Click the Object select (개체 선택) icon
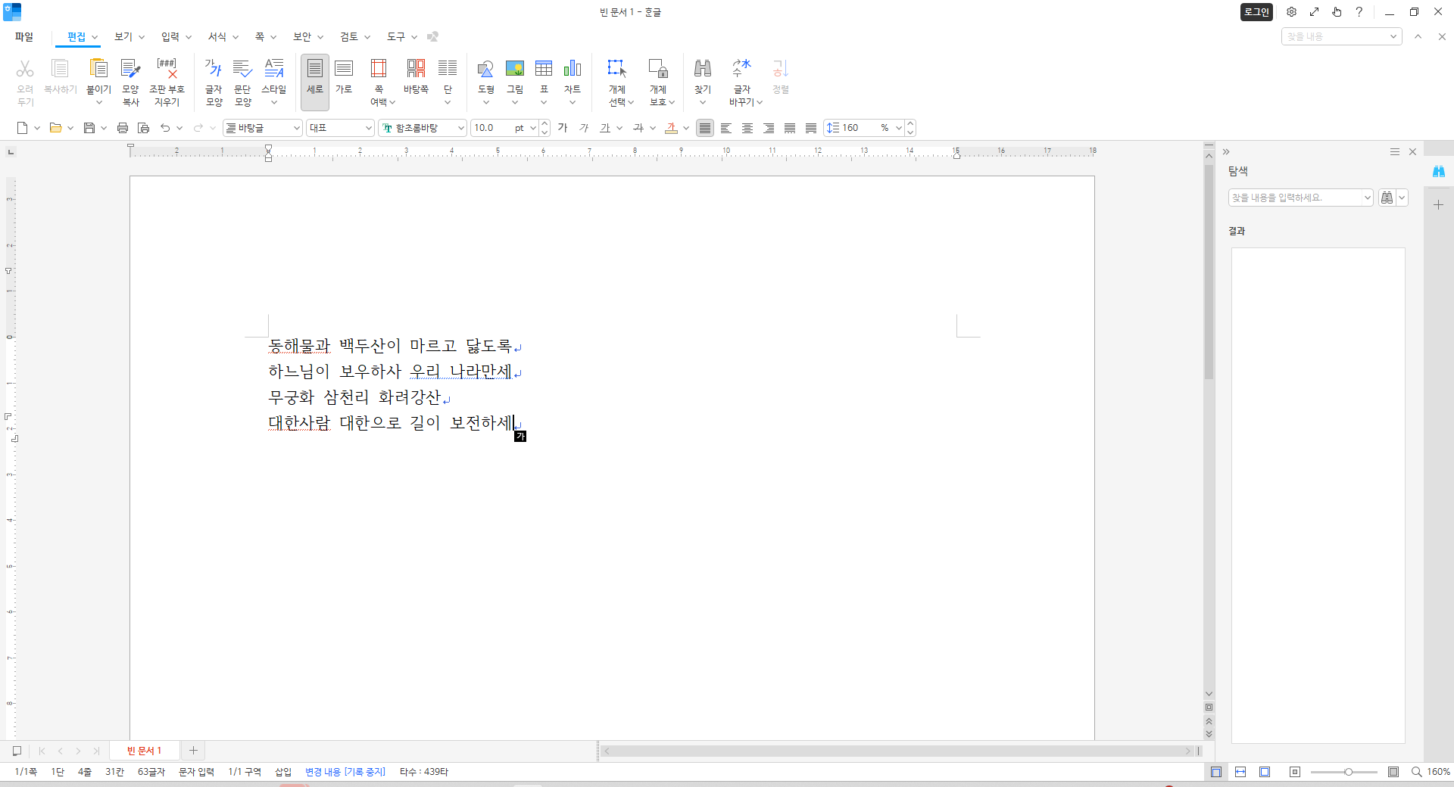 click(617, 69)
